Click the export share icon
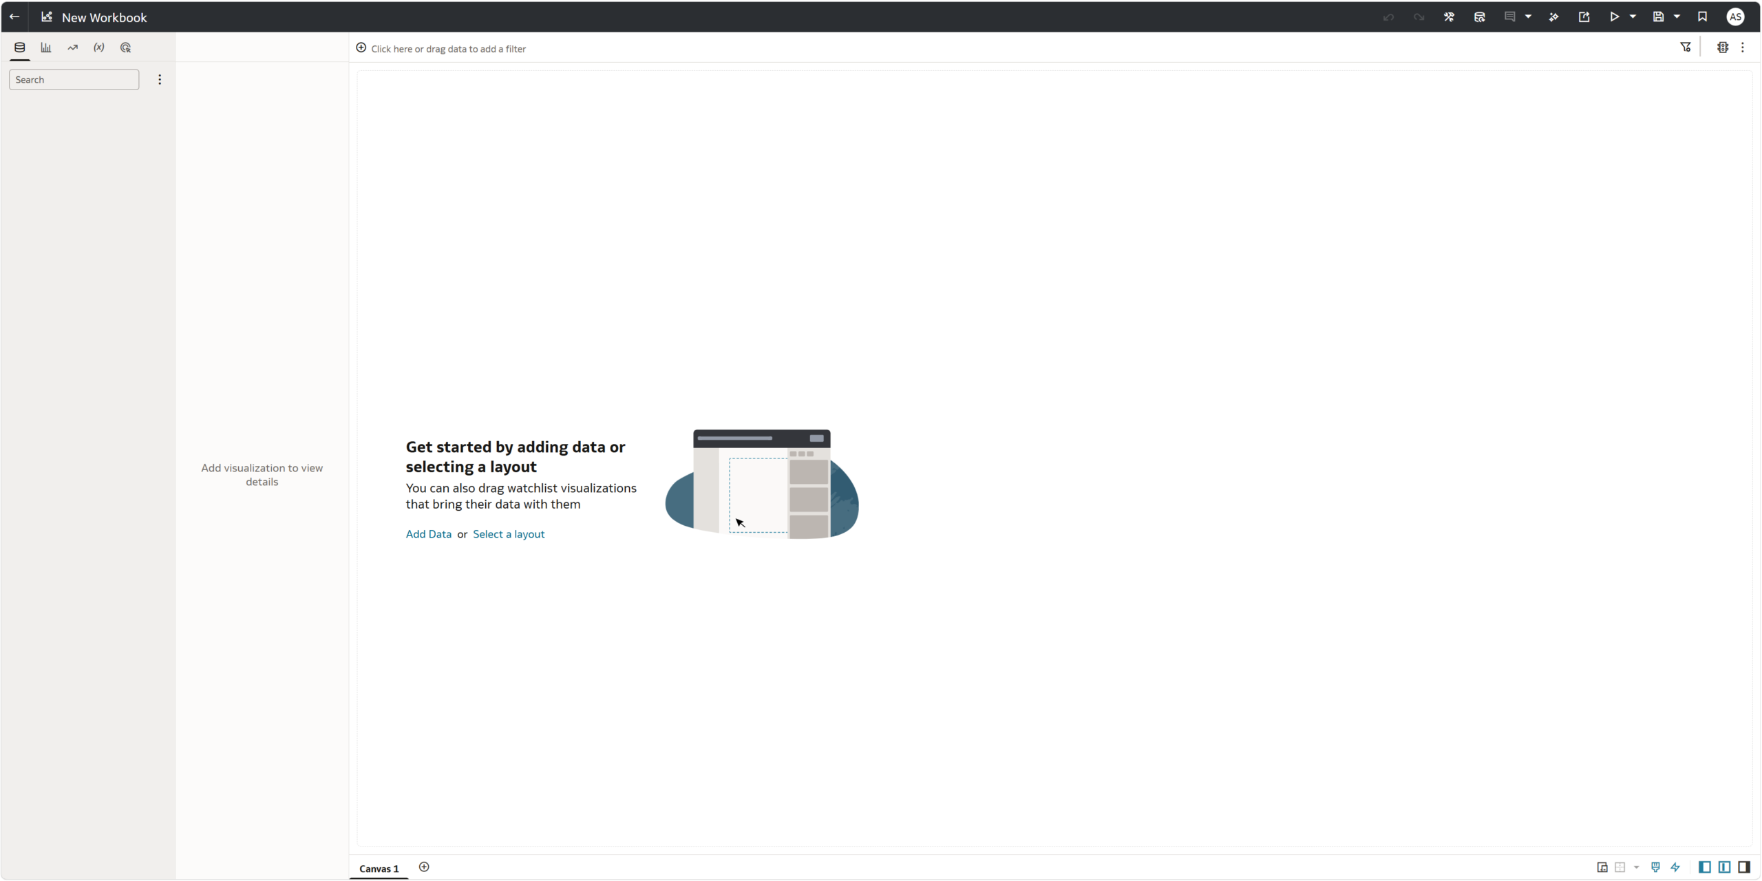Viewport: 1762px width, 881px height. (x=1584, y=17)
